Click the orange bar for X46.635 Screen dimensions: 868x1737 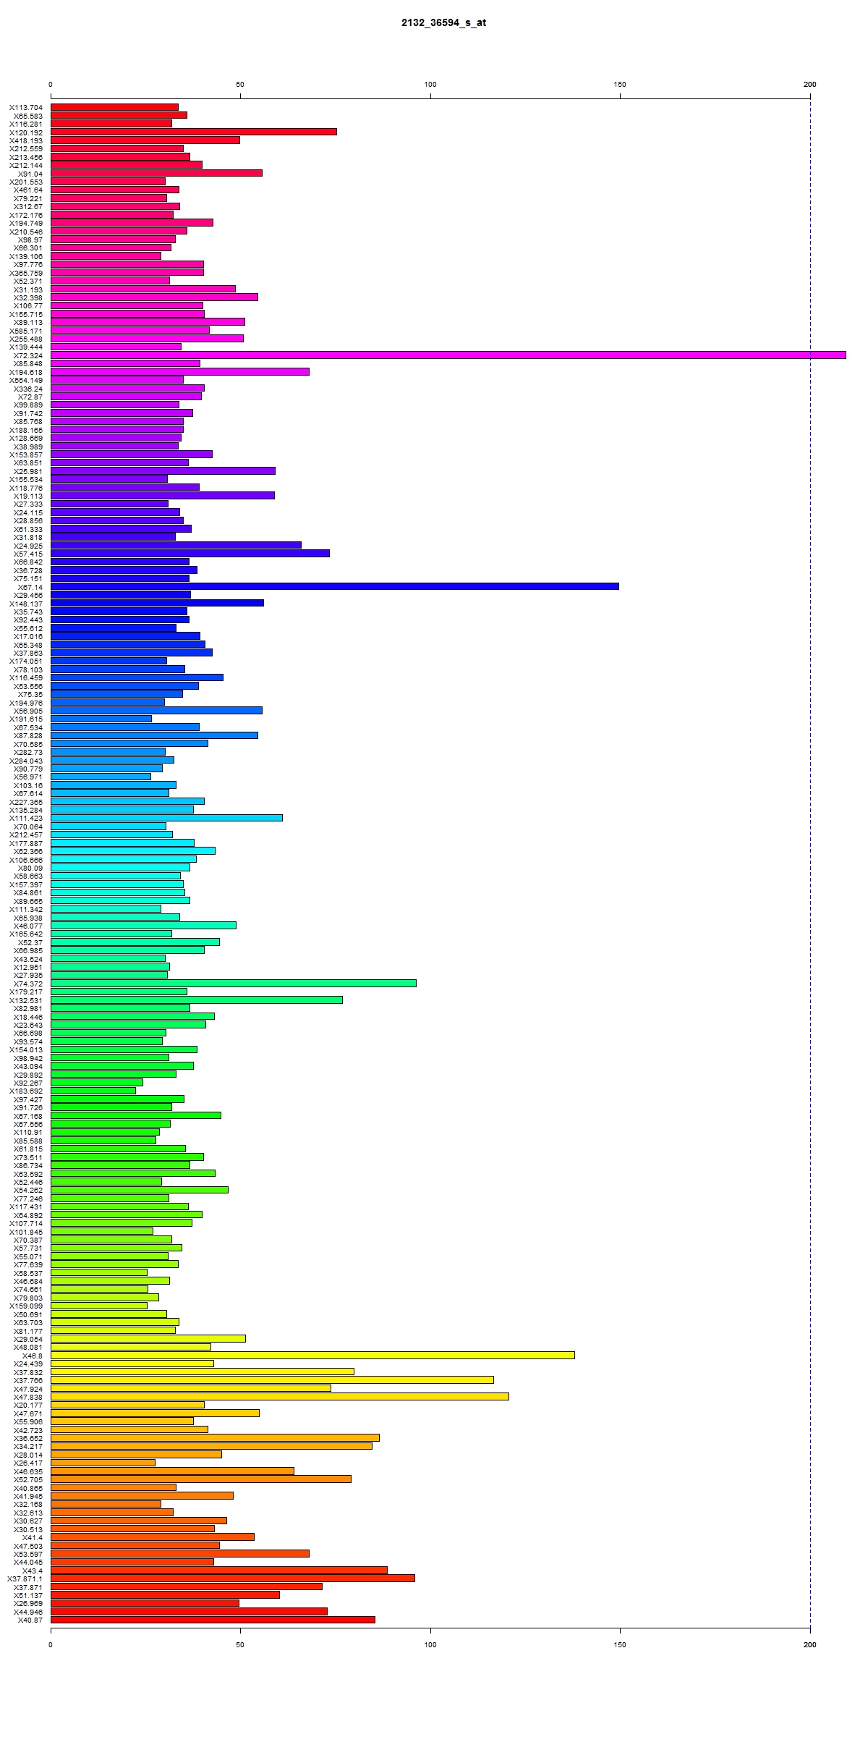pyautogui.click(x=172, y=1471)
